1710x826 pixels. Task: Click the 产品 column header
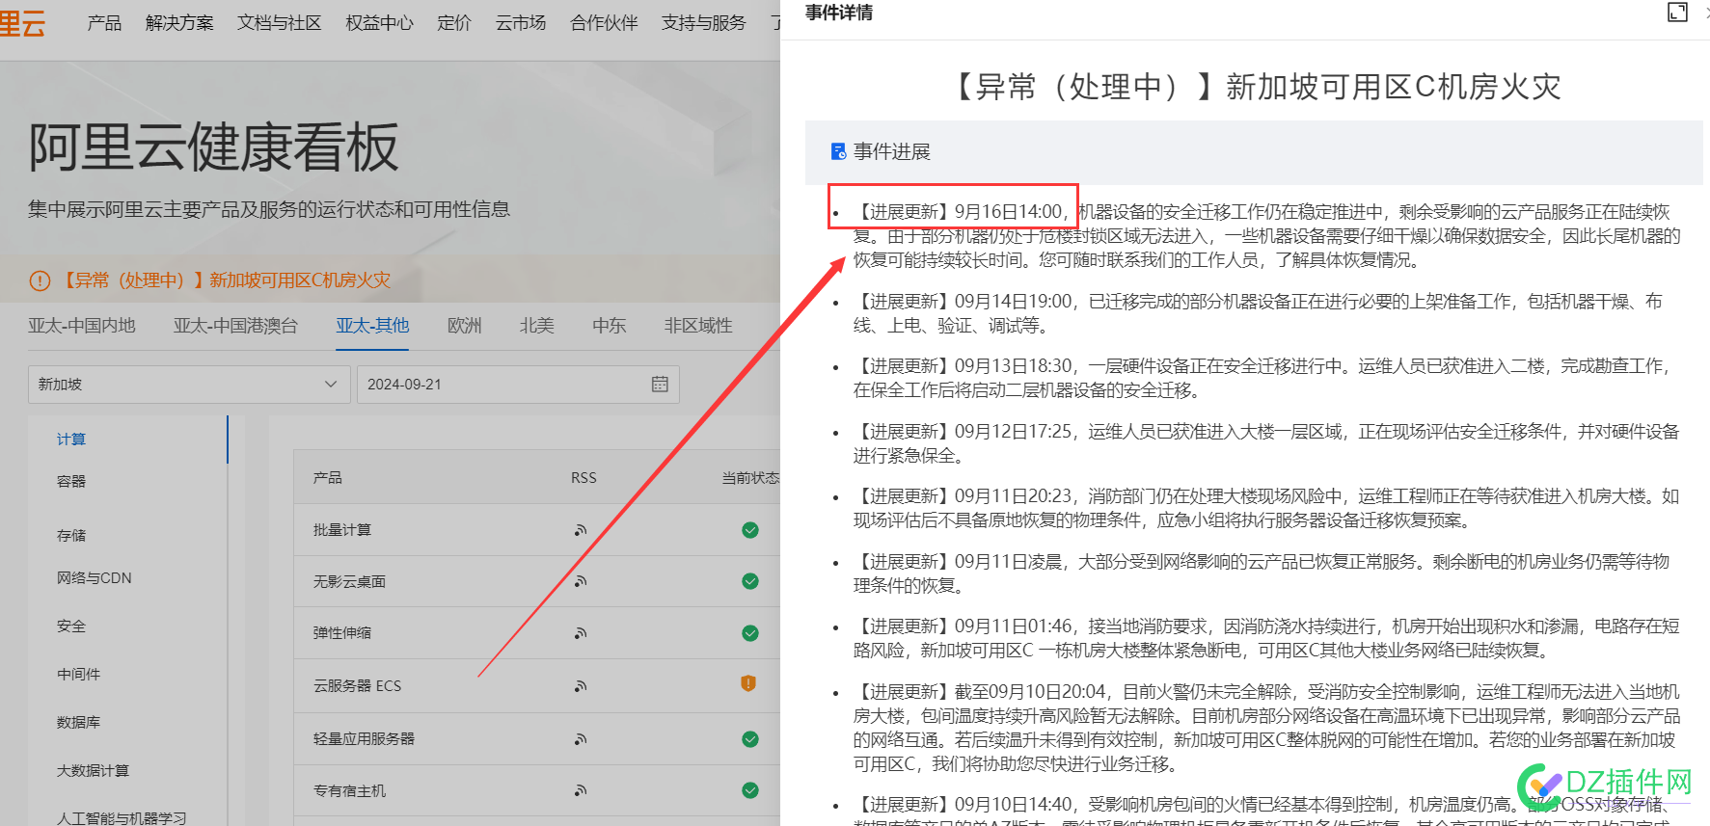click(x=328, y=478)
